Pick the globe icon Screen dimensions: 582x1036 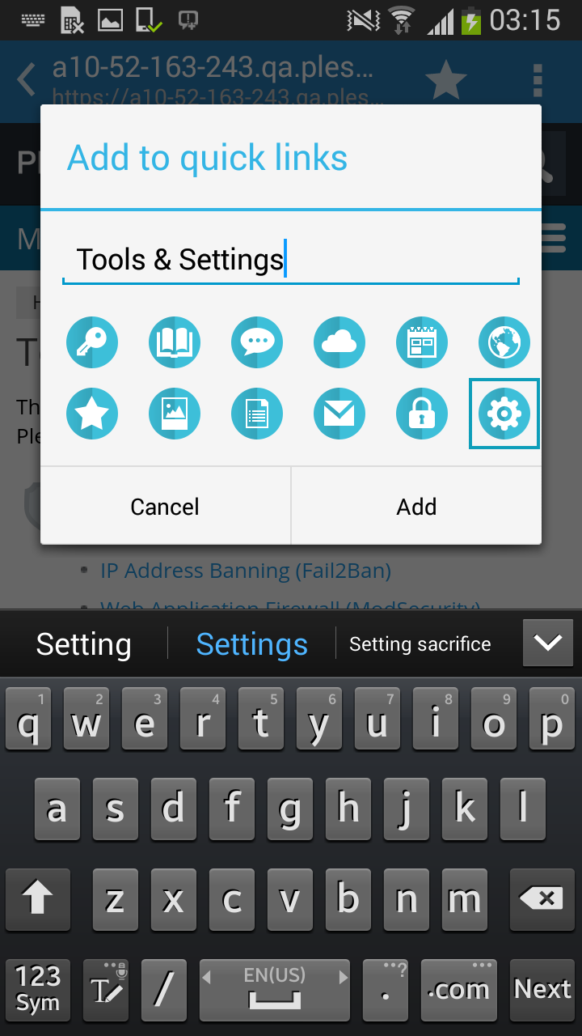click(x=504, y=342)
